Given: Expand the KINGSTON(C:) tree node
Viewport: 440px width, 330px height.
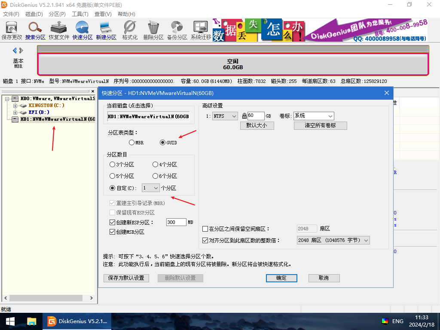Looking at the screenshot, I should pyautogui.click(x=15, y=106).
